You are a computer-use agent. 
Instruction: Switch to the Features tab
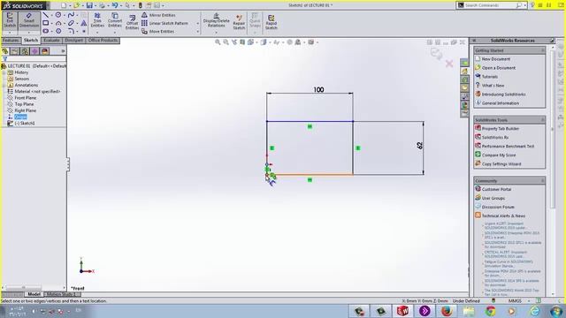pos(11,41)
